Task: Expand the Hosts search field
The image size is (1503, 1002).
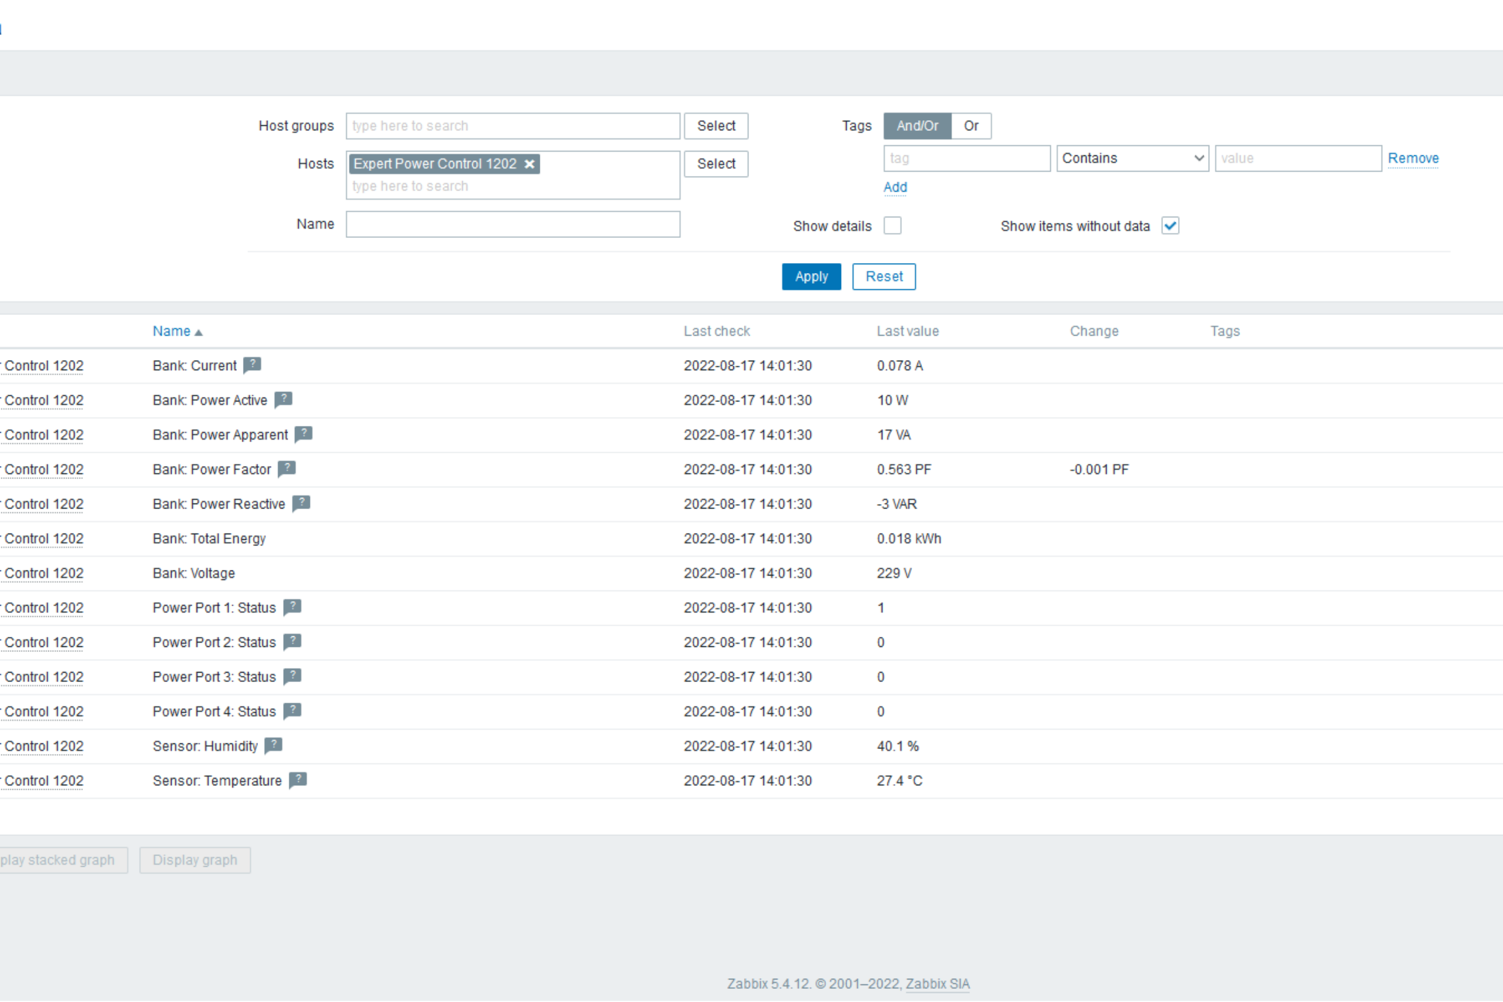Action: (514, 185)
